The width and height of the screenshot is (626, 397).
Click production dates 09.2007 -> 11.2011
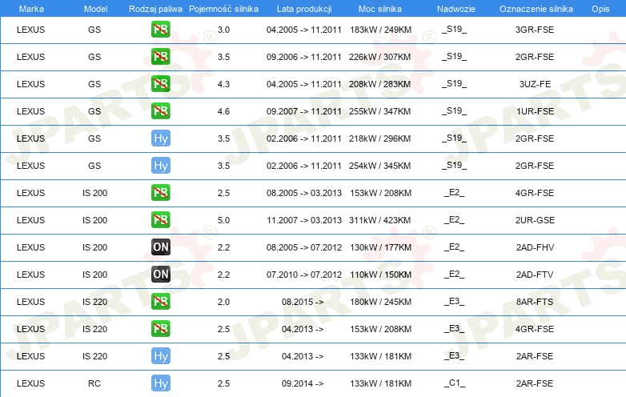pos(304,111)
